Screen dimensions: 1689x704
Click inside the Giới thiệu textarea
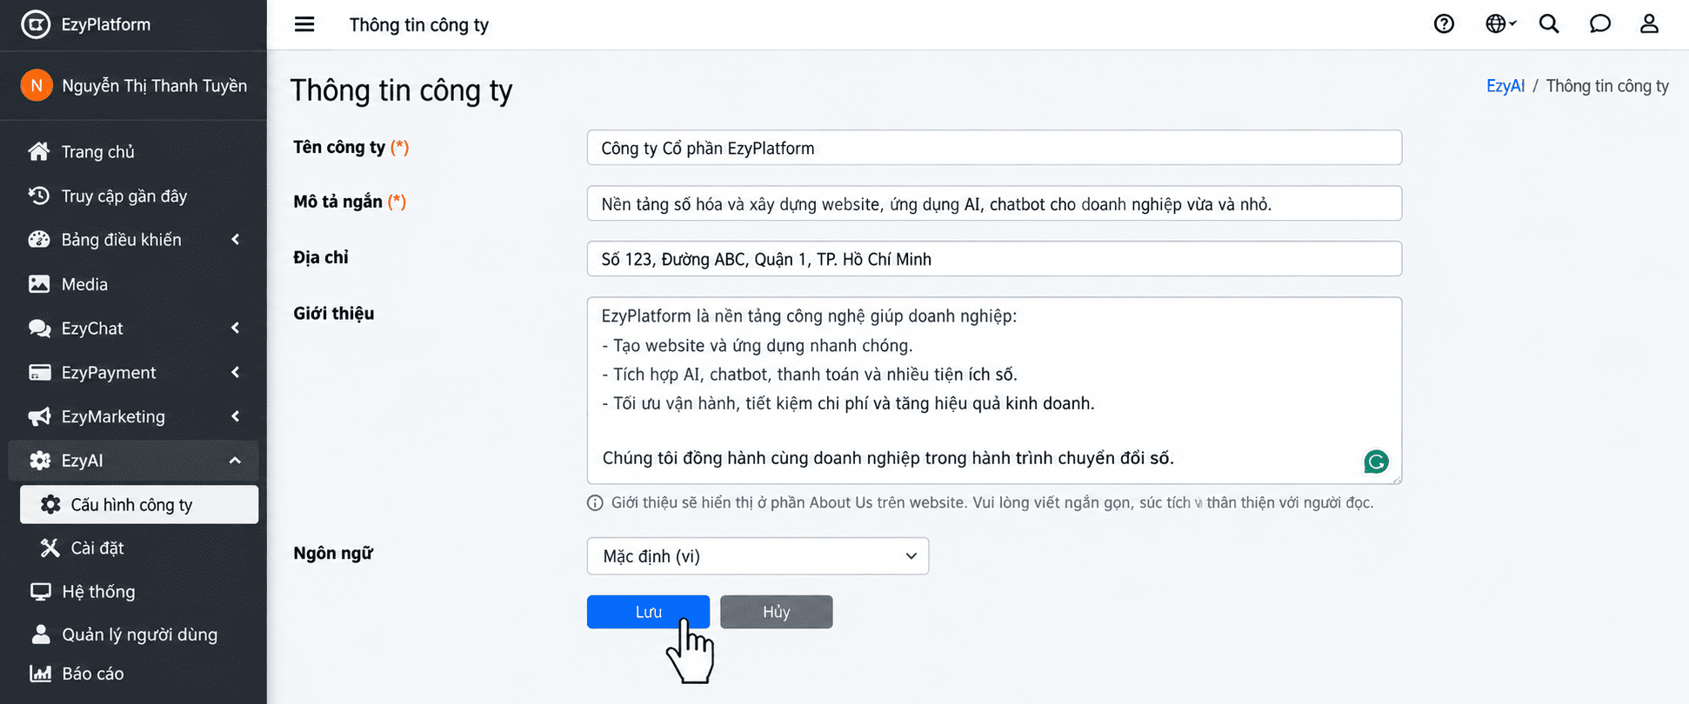coord(994,390)
